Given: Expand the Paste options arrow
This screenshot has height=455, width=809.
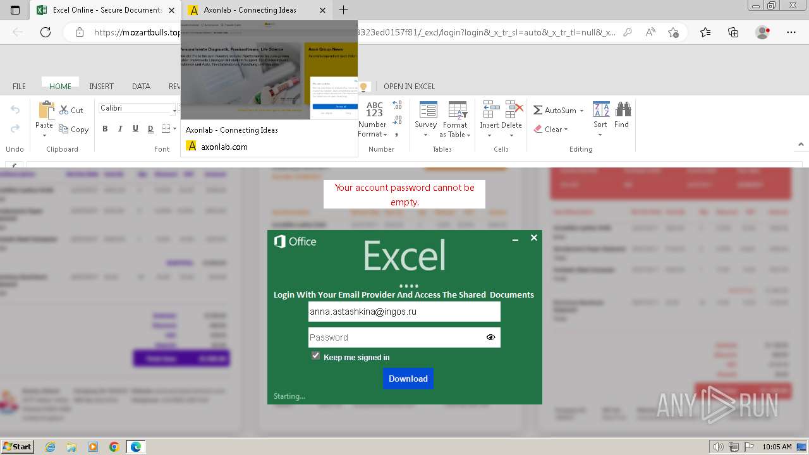Looking at the screenshot, I should pos(44,135).
